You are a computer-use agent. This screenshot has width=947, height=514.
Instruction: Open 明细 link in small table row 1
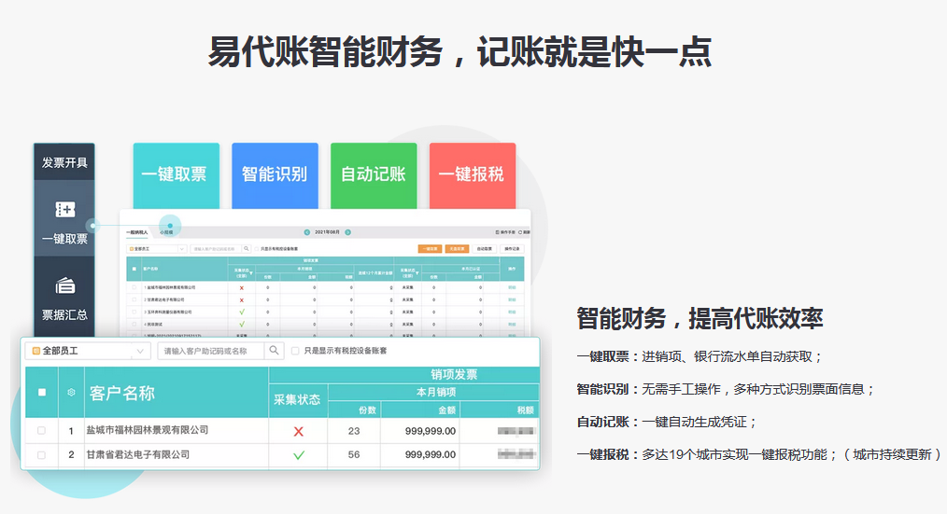click(x=512, y=287)
